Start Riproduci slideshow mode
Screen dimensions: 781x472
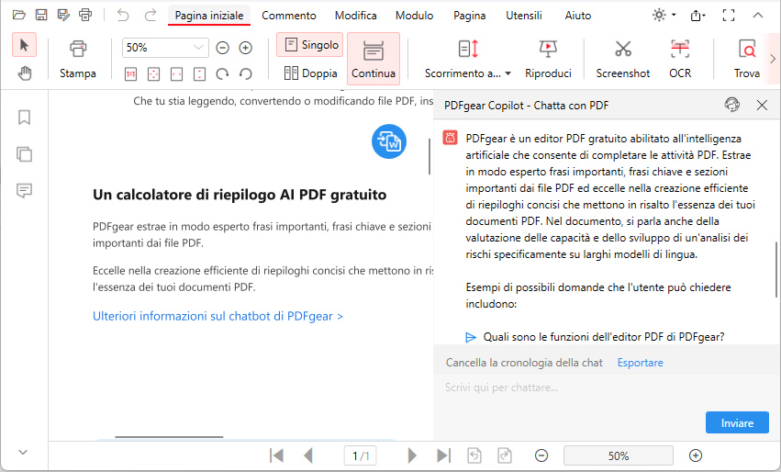coord(548,59)
